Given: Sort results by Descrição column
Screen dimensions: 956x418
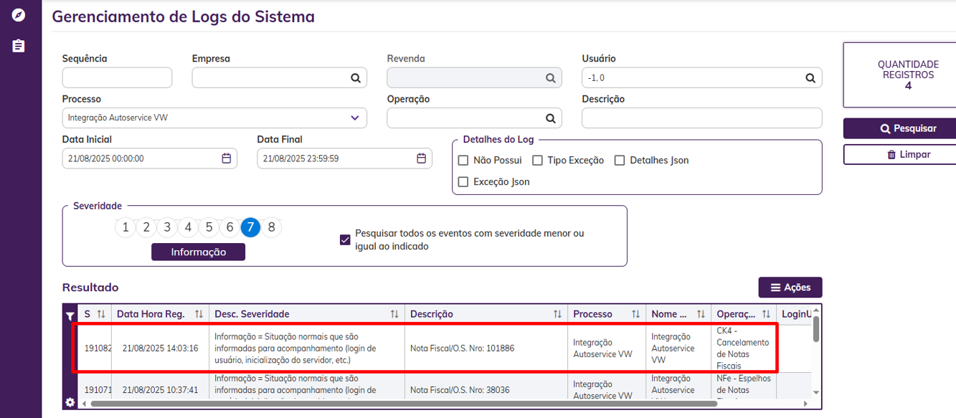Looking at the screenshot, I should point(557,314).
